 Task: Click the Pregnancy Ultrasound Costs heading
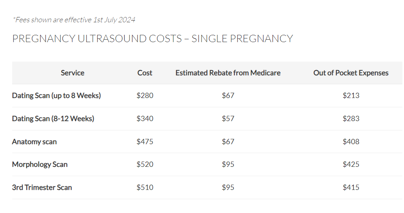click(152, 39)
